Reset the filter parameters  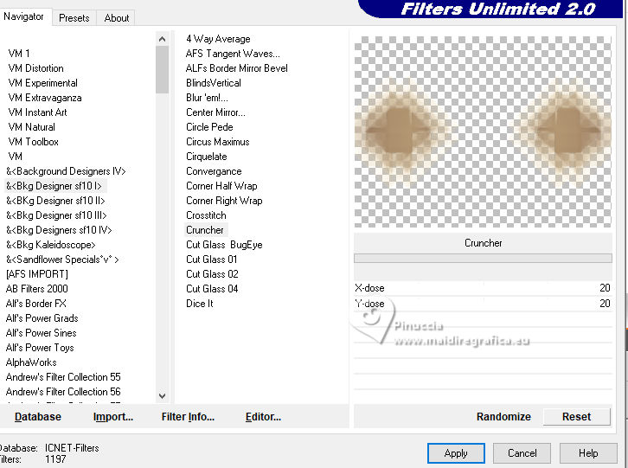point(576,417)
